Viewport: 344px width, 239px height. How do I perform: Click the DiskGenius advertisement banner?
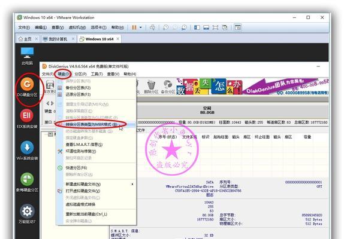(252, 87)
